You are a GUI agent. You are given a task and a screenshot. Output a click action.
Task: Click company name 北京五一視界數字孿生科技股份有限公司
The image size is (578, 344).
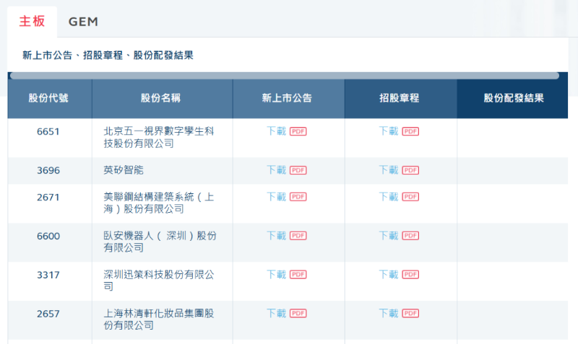(159, 137)
